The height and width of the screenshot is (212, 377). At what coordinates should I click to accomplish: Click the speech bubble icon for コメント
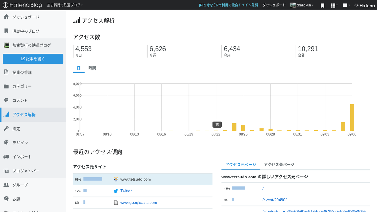pos(6,100)
